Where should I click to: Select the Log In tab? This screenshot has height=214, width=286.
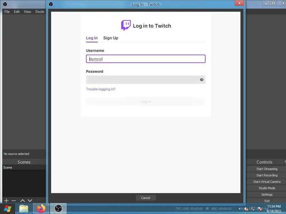click(x=92, y=38)
